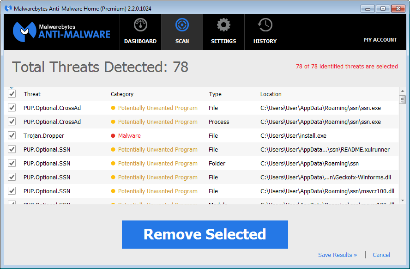Click yellow dot beside first PUP.Optional.CrossAd File row

(x=113, y=108)
